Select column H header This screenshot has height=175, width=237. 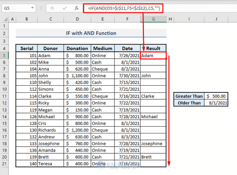click(170, 19)
